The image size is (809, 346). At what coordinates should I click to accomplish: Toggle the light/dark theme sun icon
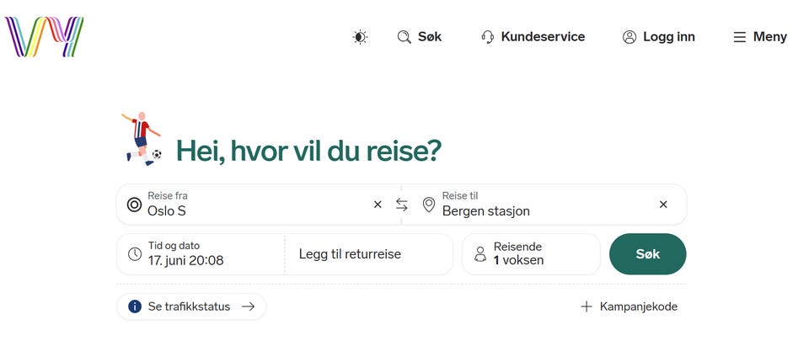coord(360,37)
